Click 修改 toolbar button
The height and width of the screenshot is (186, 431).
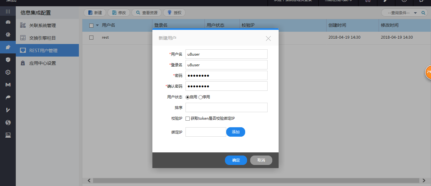coord(119,13)
